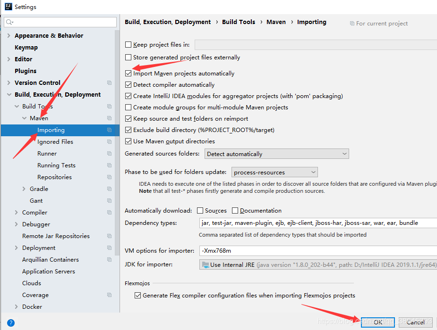Click project-level icon beside Compiler
Viewport: 437px width, 330px height.
click(109, 212)
